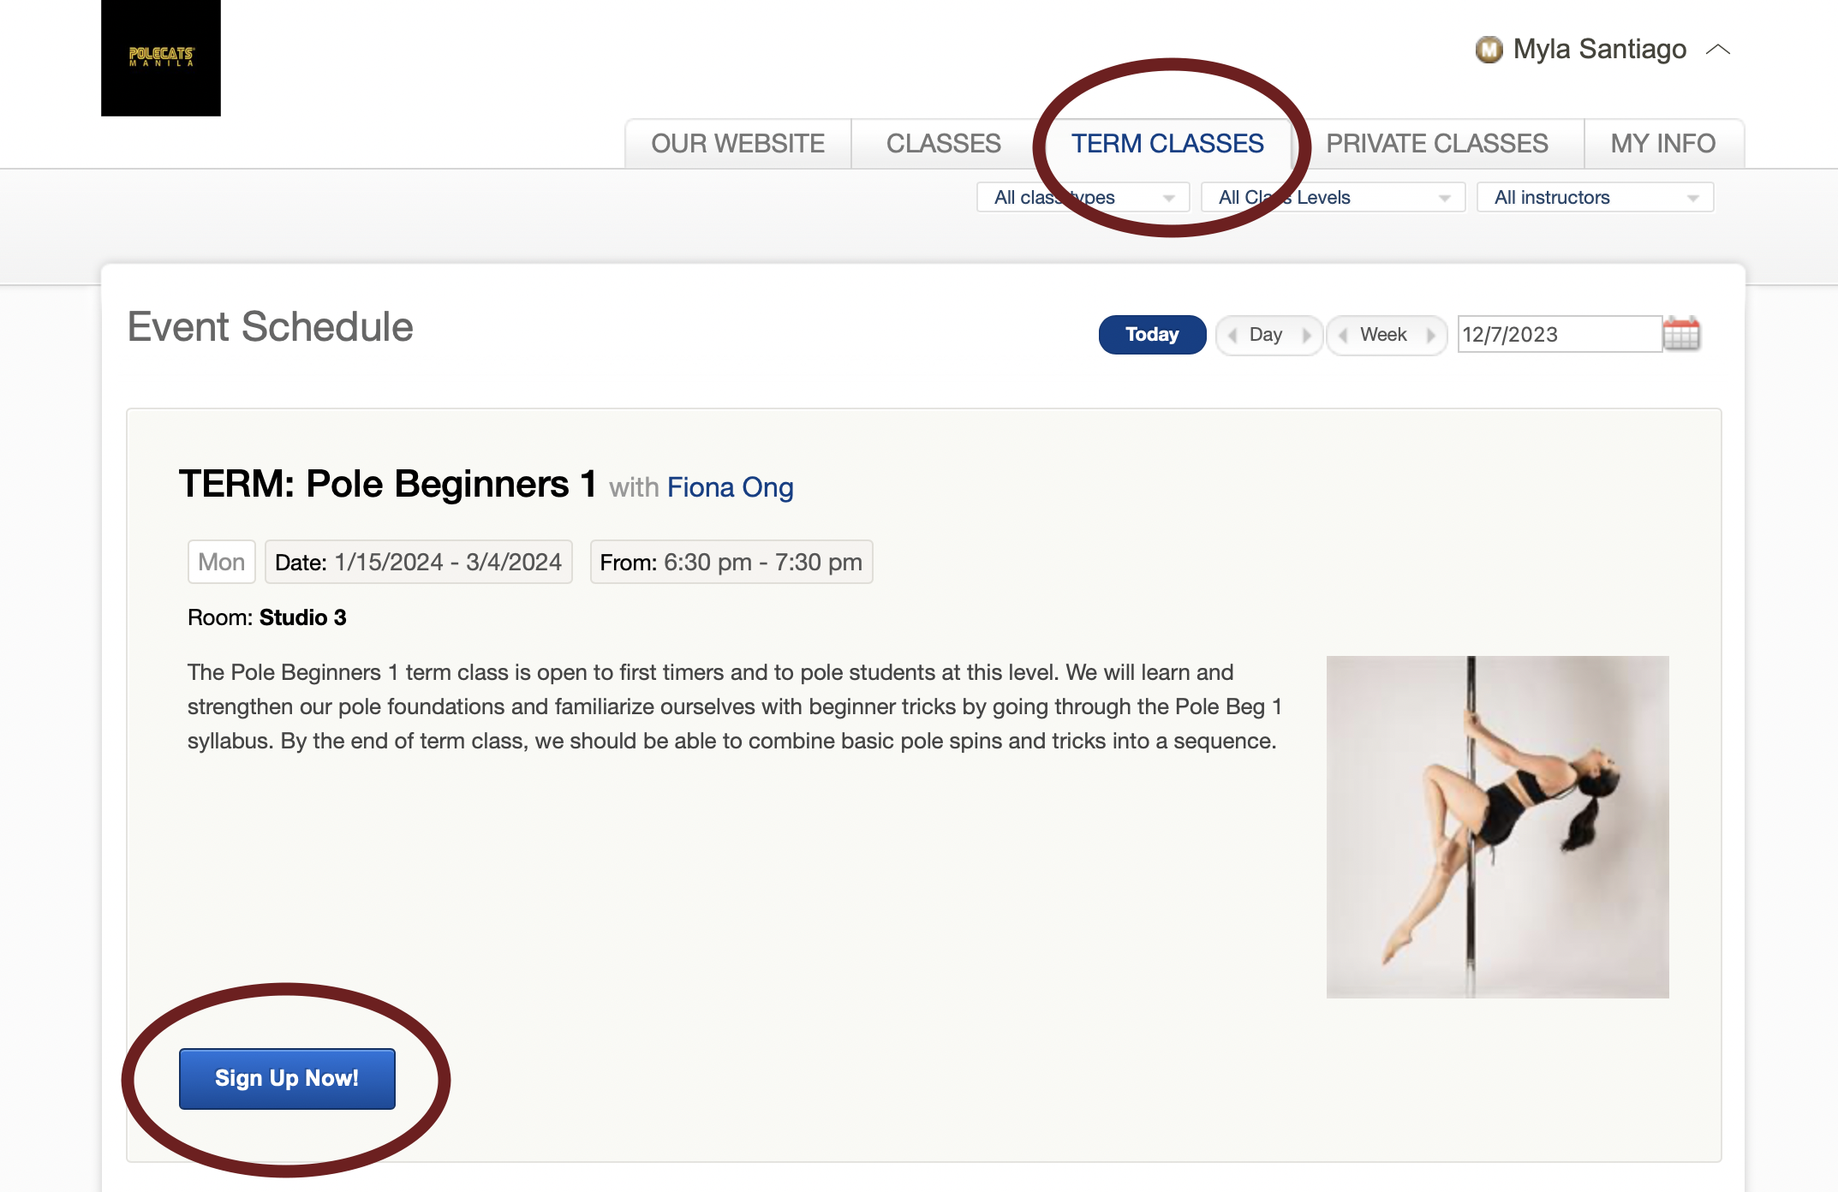Screen dimensions: 1838x1192
Task: Go to previous week arrow
Action: [1344, 335]
